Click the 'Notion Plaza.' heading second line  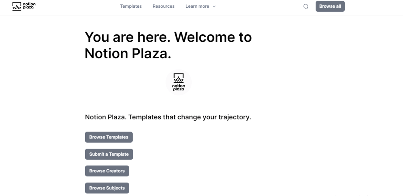[x=128, y=54]
